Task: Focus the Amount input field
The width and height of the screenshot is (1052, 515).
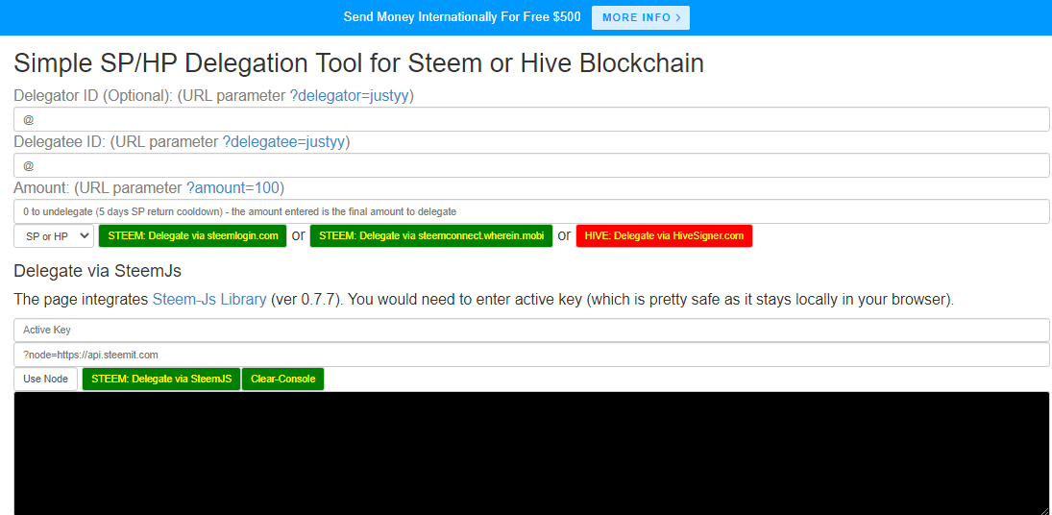Action: 531,211
